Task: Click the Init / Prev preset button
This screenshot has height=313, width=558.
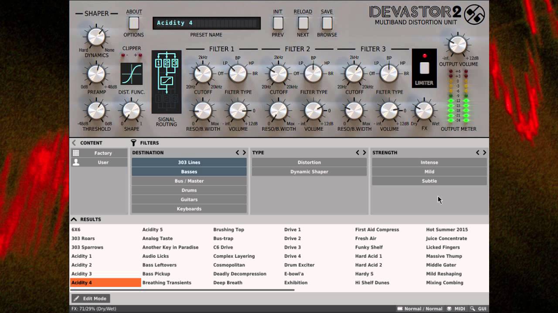Action: [278, 23]
